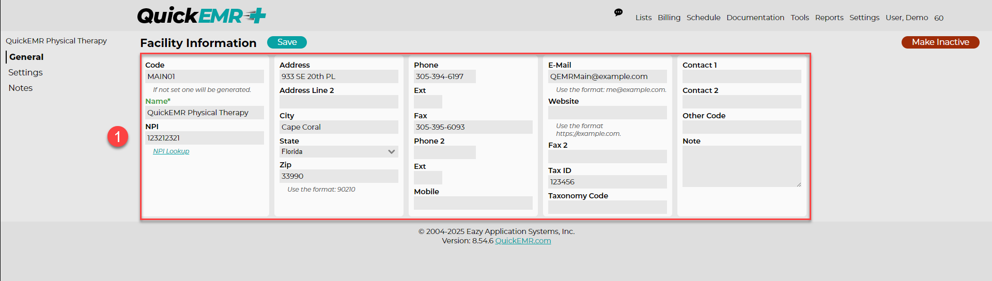Select the General sidebar tab

point(26,57)
